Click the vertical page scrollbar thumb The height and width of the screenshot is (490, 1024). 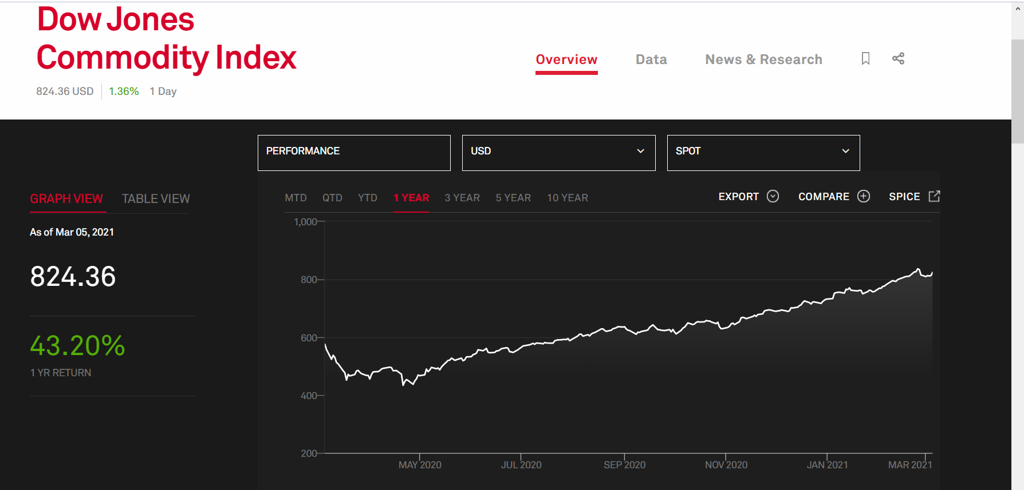tap(1018, 91)
